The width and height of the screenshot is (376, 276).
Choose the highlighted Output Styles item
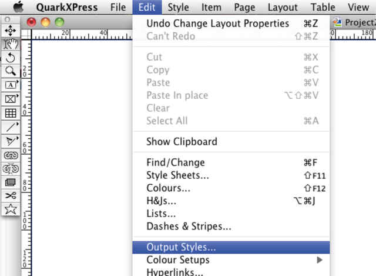point(231,247)
